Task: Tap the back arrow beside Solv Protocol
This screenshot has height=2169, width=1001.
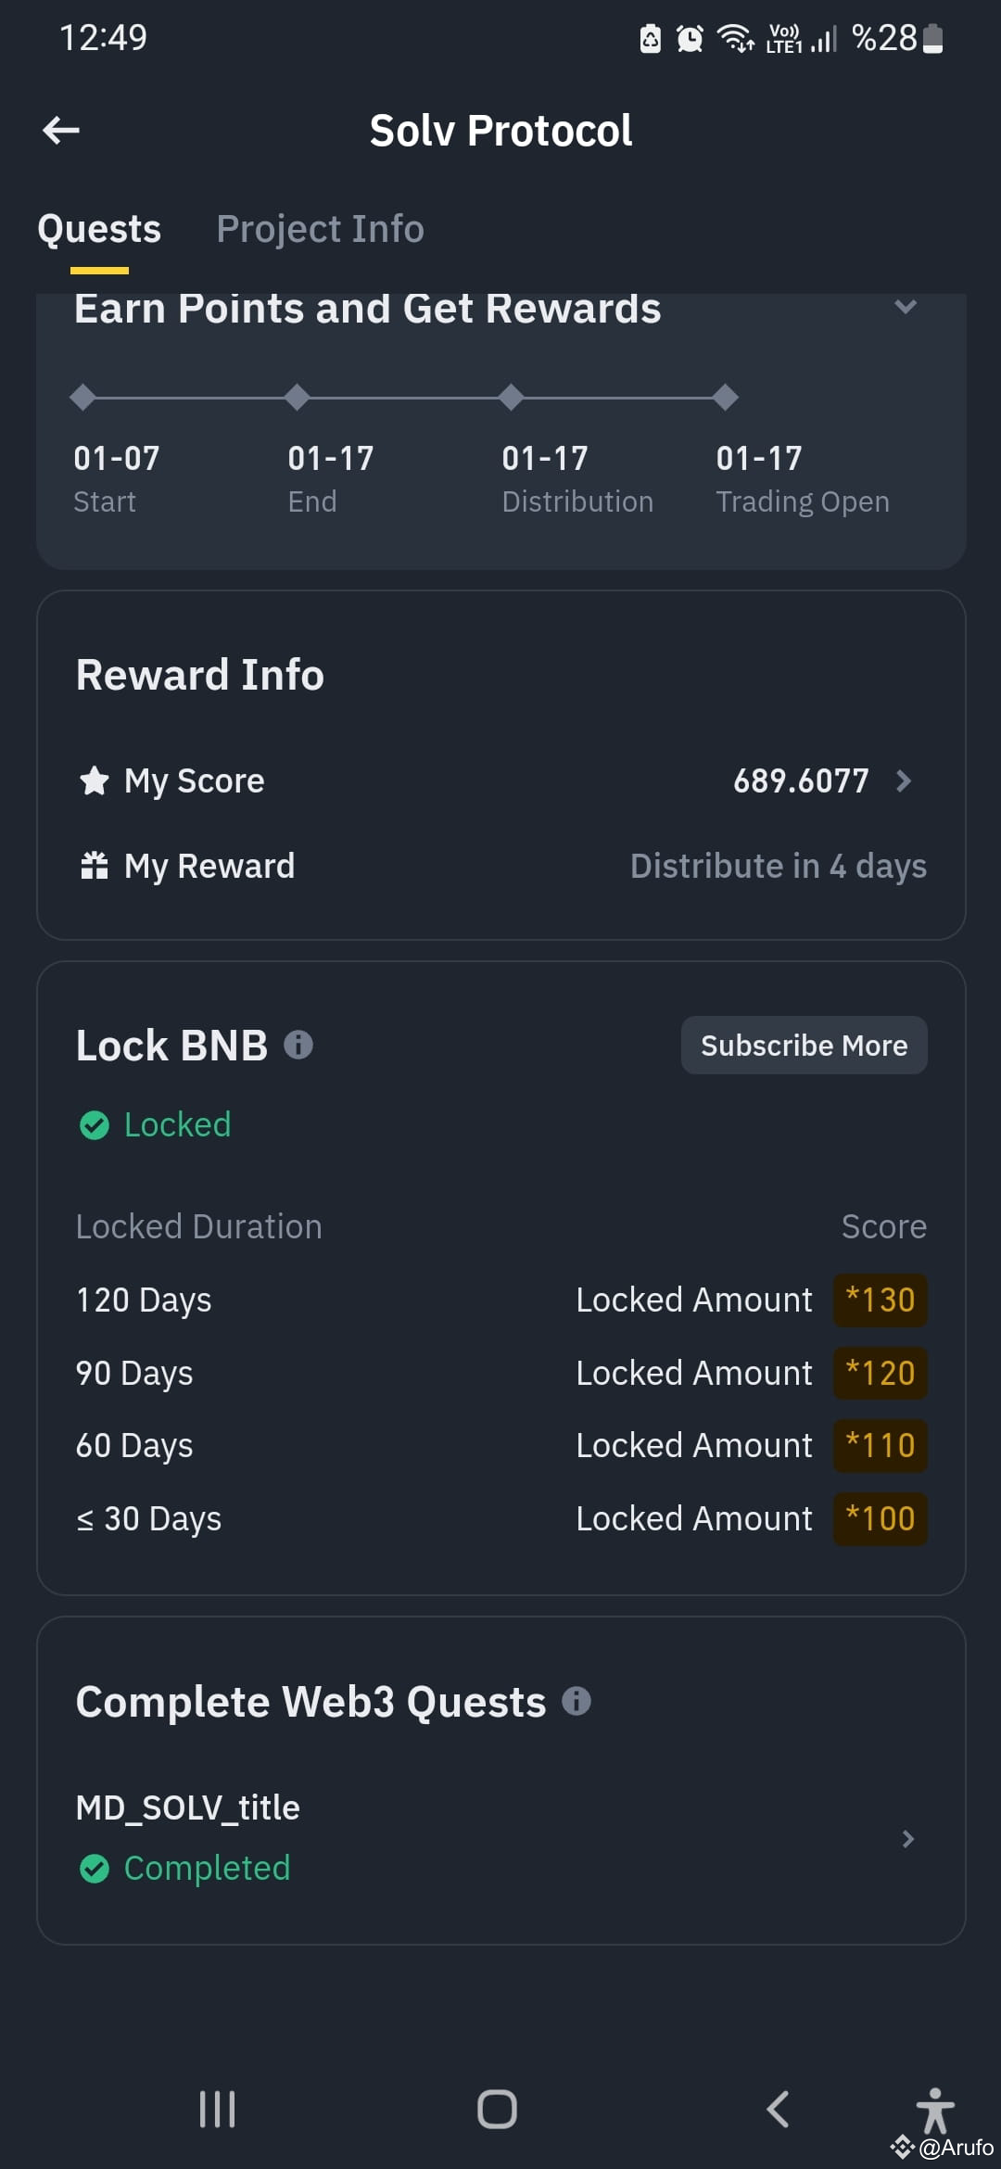Action: [x=61, y=131]
